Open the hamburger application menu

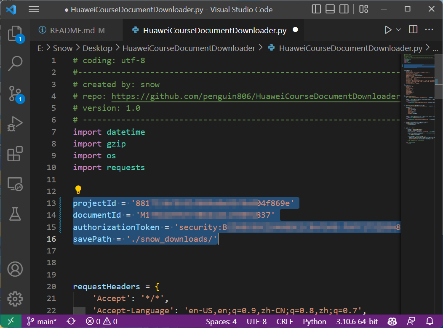[34, 9]
